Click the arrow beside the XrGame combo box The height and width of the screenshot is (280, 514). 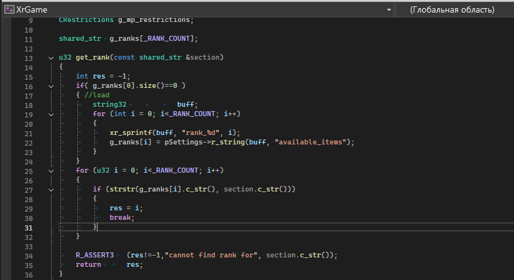[388, 10]
